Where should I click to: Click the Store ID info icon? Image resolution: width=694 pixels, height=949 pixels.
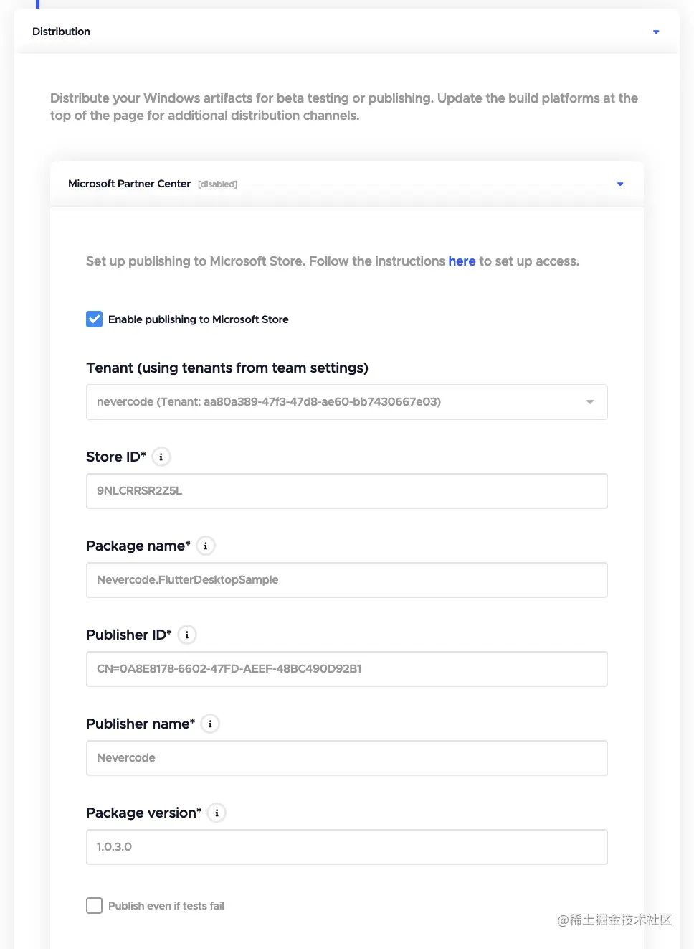pos(161,457)
